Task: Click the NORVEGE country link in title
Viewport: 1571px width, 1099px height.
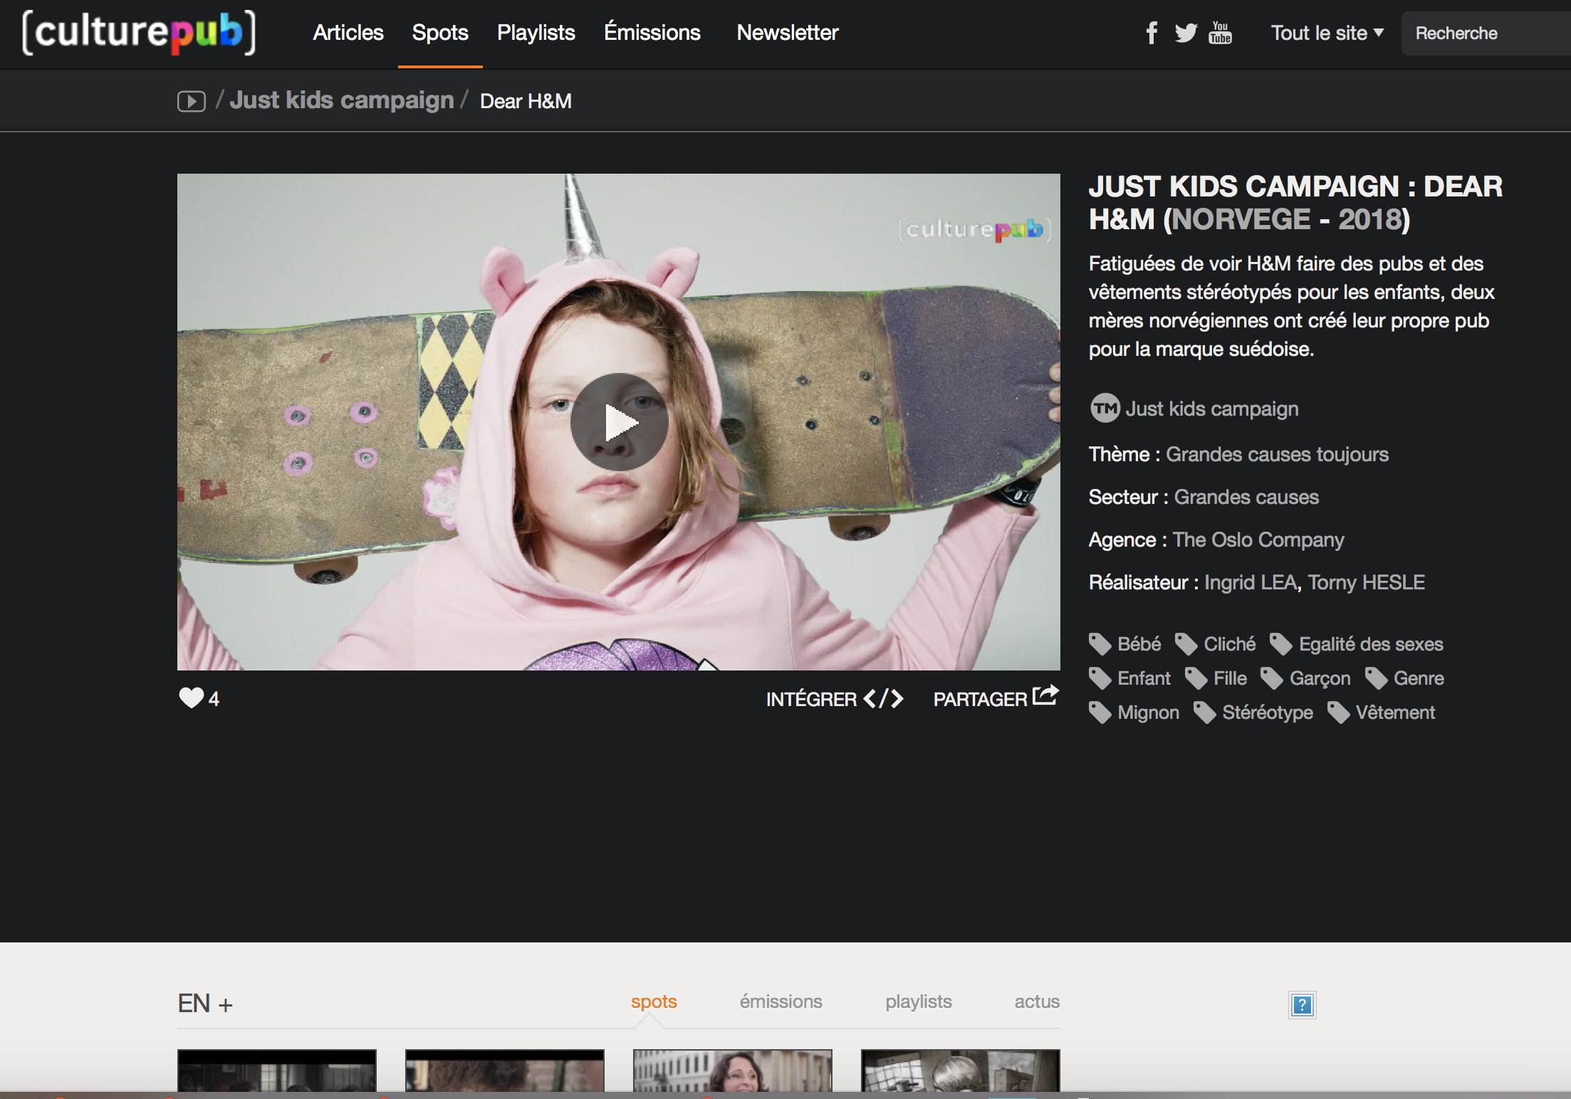Action: click(x=1241, y=219)
